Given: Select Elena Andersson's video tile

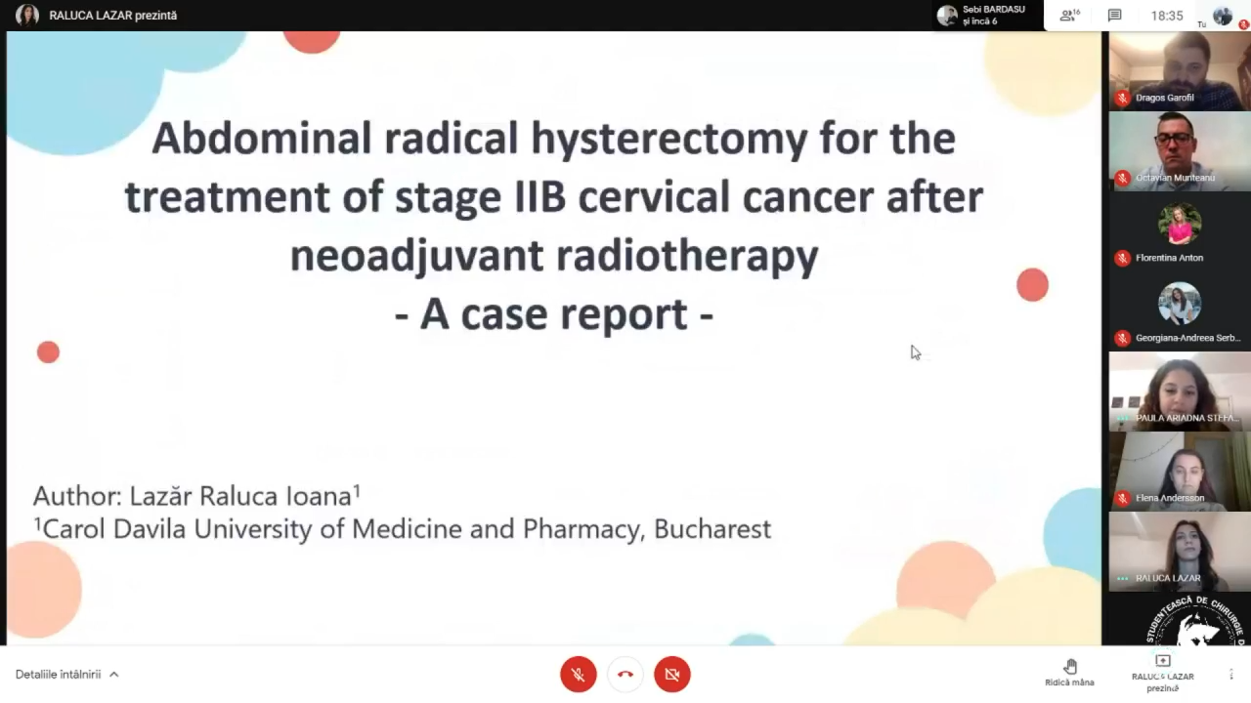Looking at the screenshot, I should tap(1180, 471).
